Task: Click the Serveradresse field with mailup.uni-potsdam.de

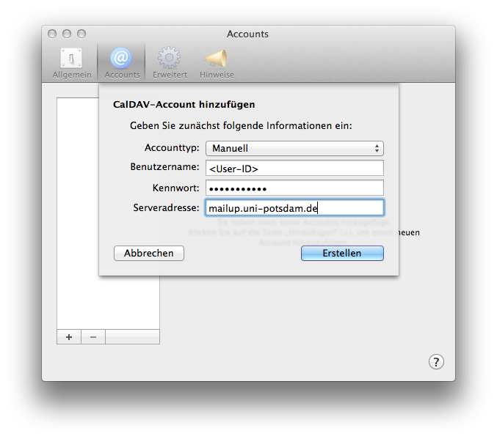Action: (x=294, y=208)
